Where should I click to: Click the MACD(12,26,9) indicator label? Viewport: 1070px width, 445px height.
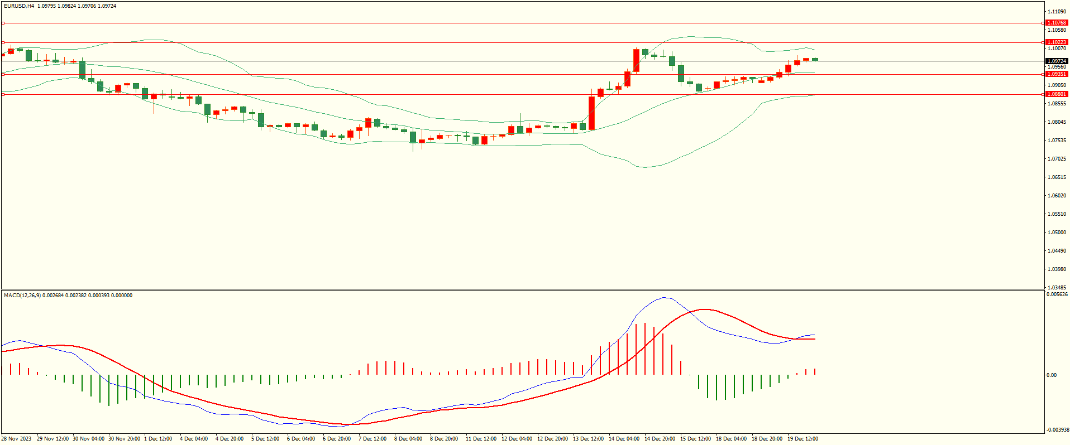22,296
